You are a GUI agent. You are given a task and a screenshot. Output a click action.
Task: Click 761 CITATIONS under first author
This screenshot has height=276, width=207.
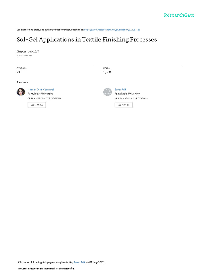(x=54, y=98)
